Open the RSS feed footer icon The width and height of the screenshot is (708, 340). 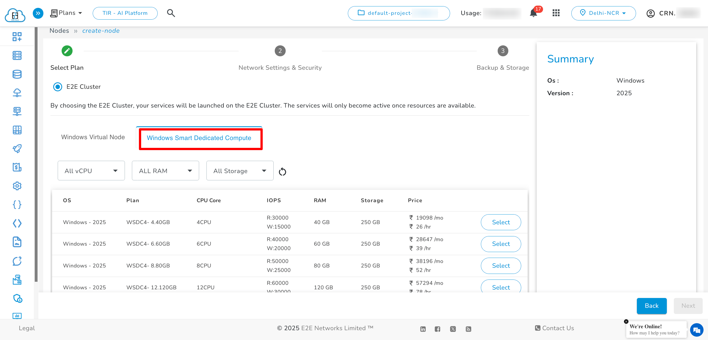click(468, 329)
